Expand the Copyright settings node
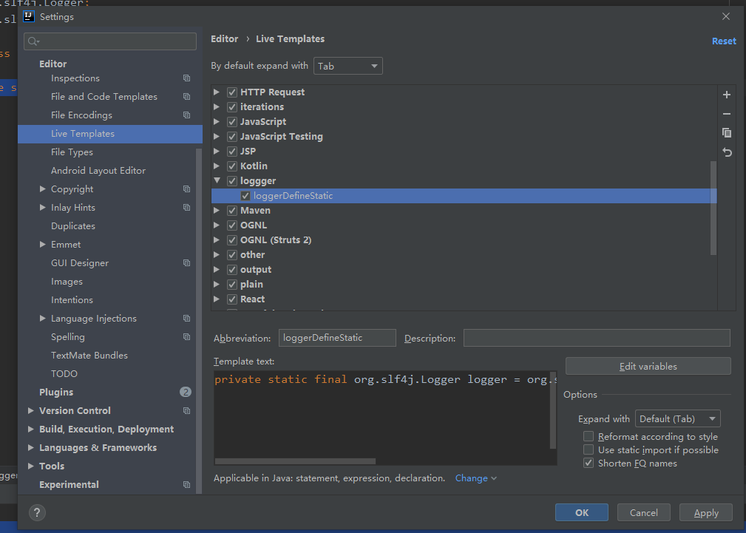Viewport: 746px width, 533px height. coord(43,189)
